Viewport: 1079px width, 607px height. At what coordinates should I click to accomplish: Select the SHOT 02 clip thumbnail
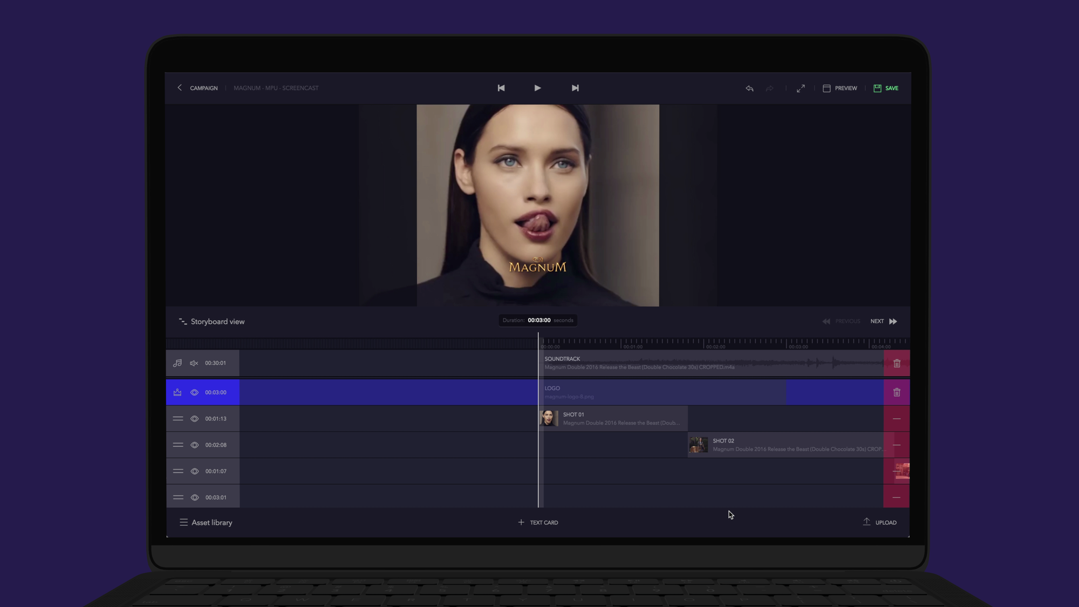pos(698,444)
